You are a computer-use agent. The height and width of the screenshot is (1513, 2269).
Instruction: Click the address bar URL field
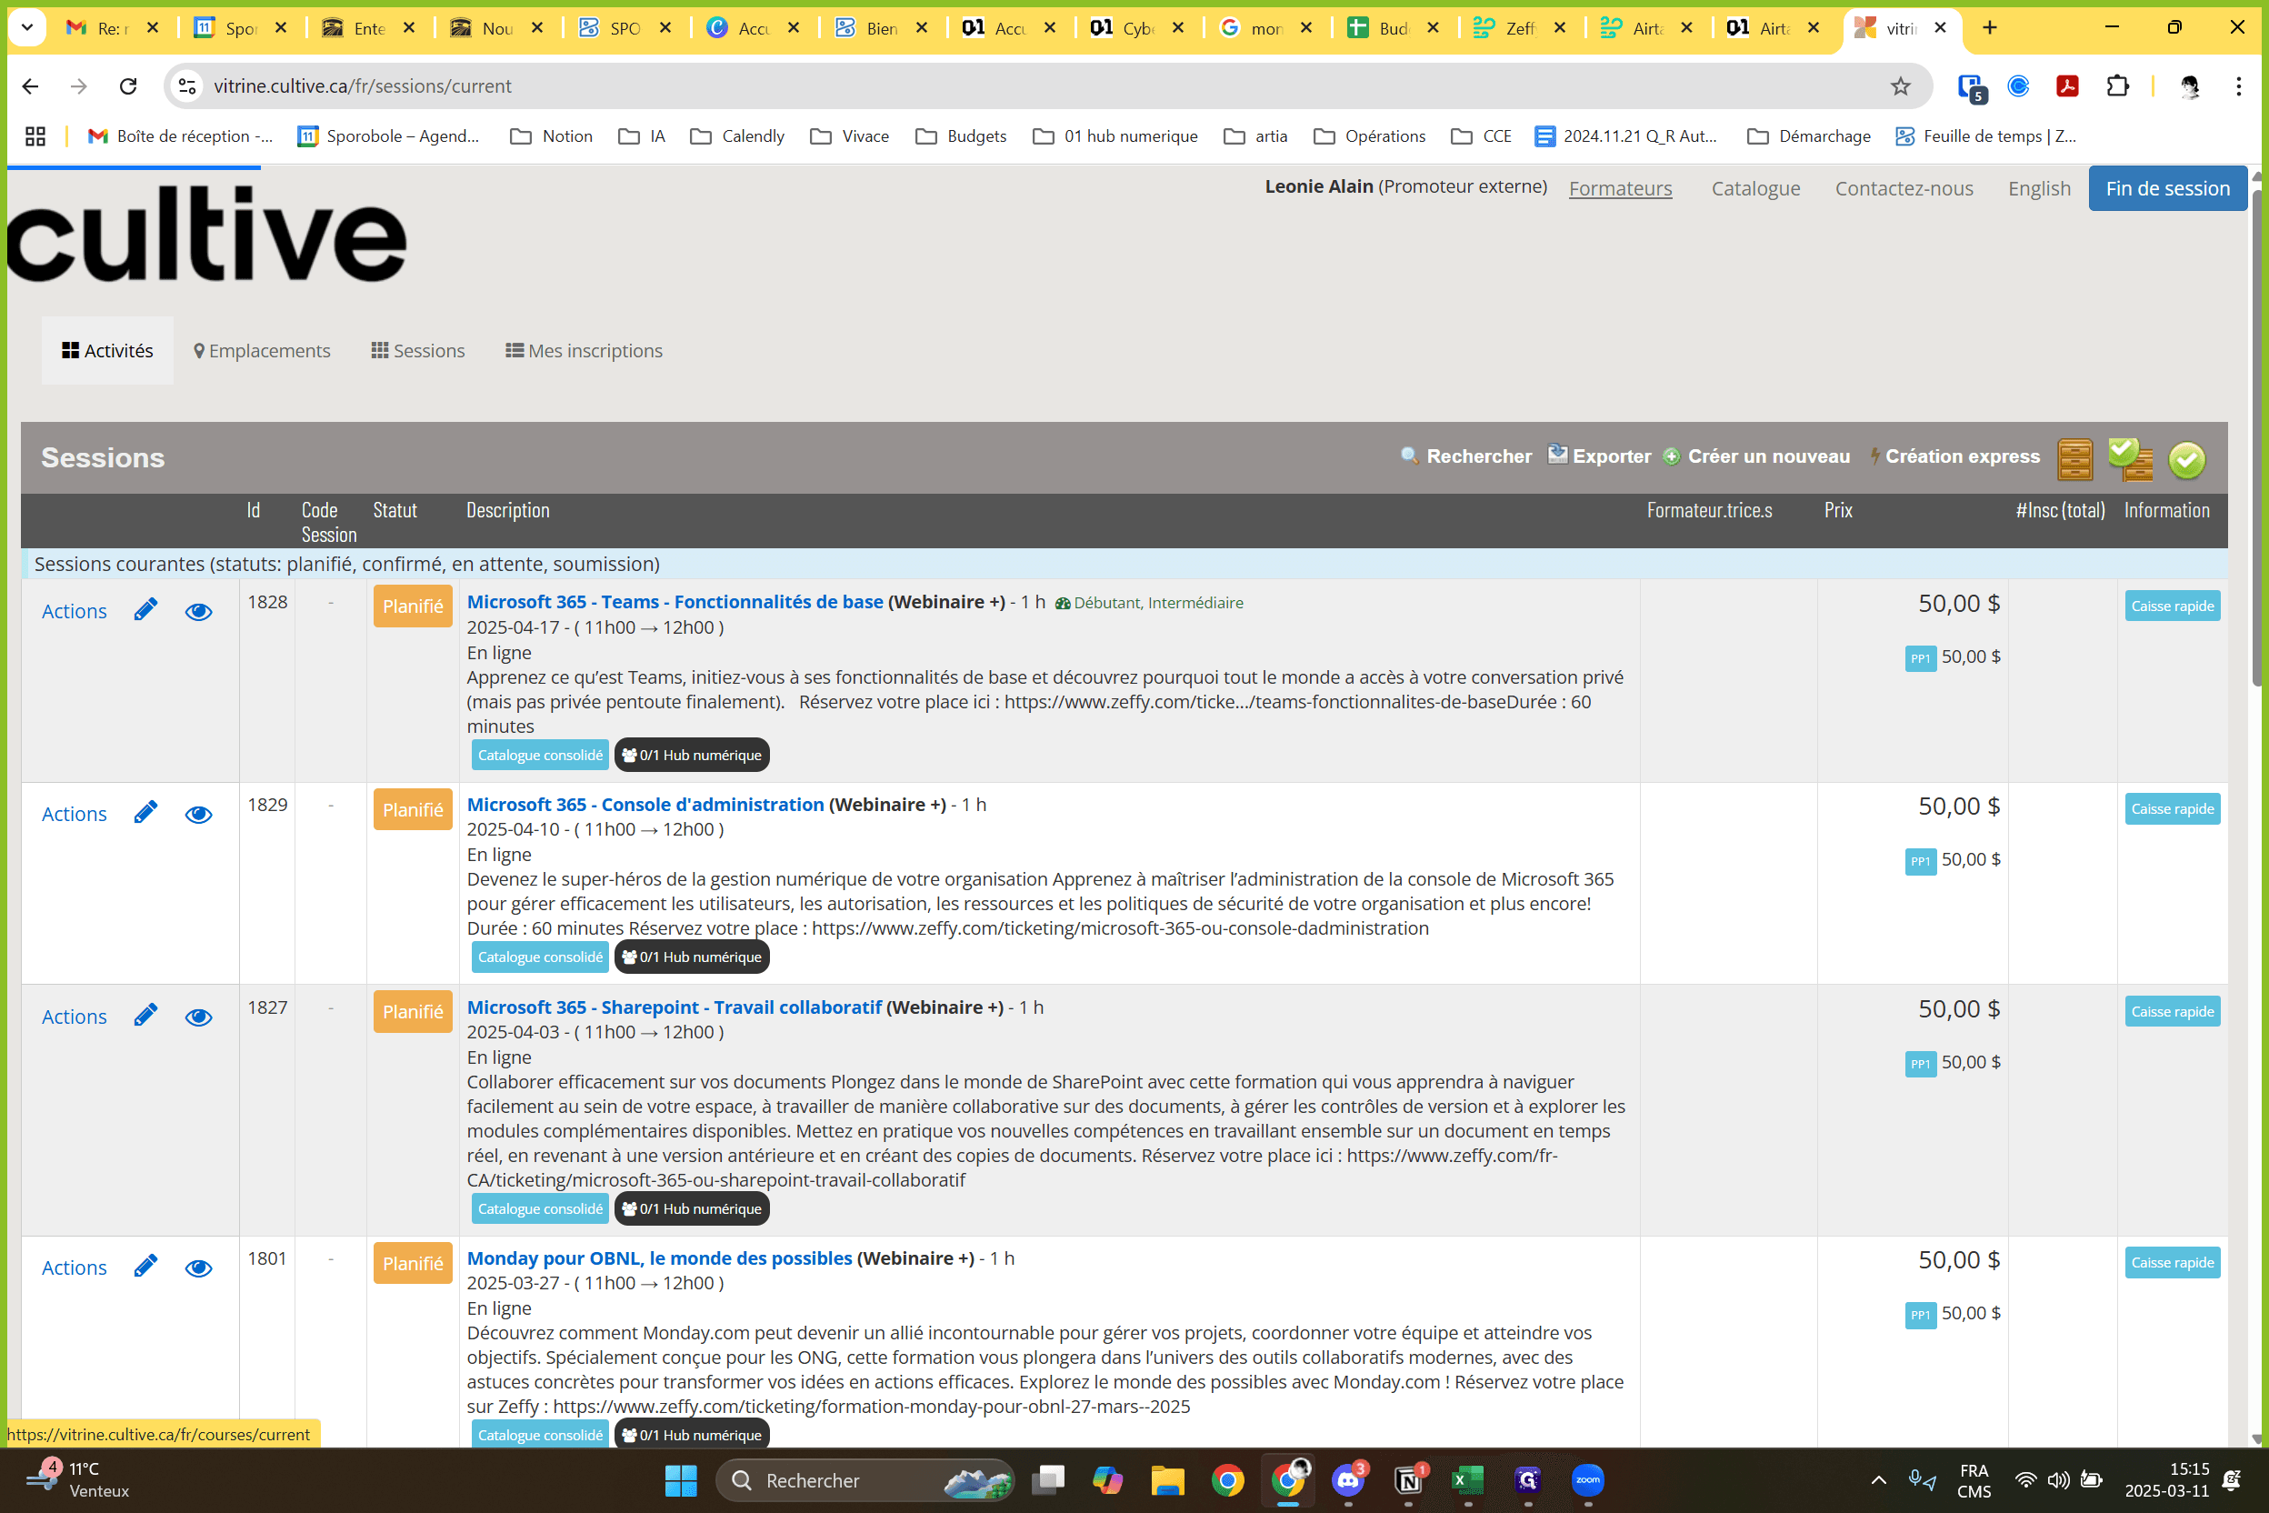(x=1045, y=85)
